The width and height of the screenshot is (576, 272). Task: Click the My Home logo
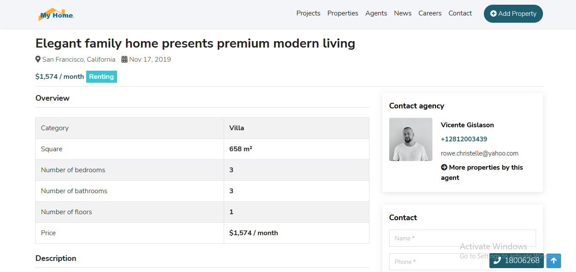tap(56, 14)
